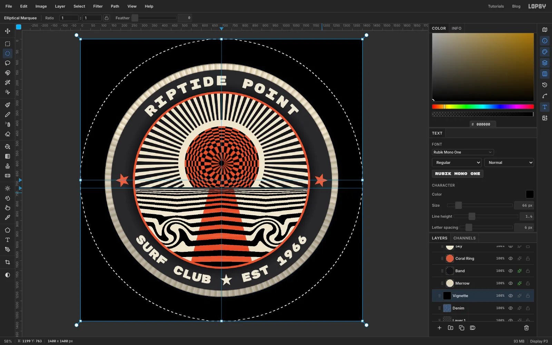
Task: Duplicate the selected layer
Action: pyautogui.click(x=462, y=328)
